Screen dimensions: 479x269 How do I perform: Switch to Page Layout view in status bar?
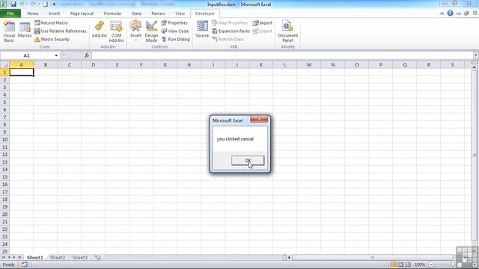point(401,265)
